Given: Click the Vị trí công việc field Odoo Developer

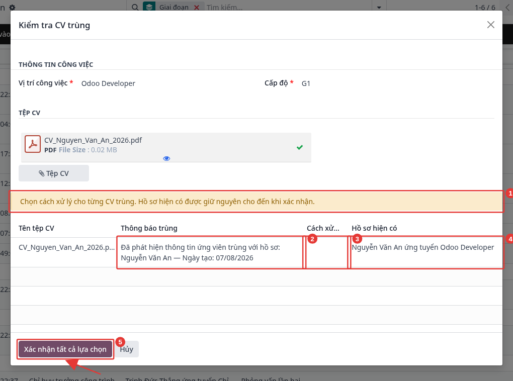Looking at the screenshot, I should click(x=108, y=83).
